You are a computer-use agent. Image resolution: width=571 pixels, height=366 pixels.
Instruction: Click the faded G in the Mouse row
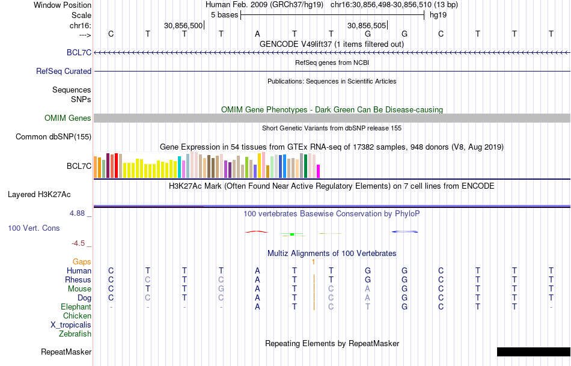pos(221,289)
